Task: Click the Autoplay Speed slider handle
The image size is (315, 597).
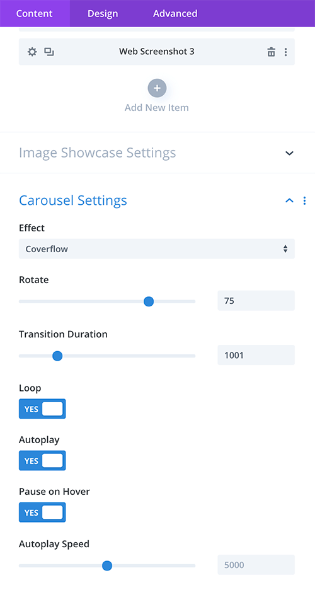Action: [107, 565]
